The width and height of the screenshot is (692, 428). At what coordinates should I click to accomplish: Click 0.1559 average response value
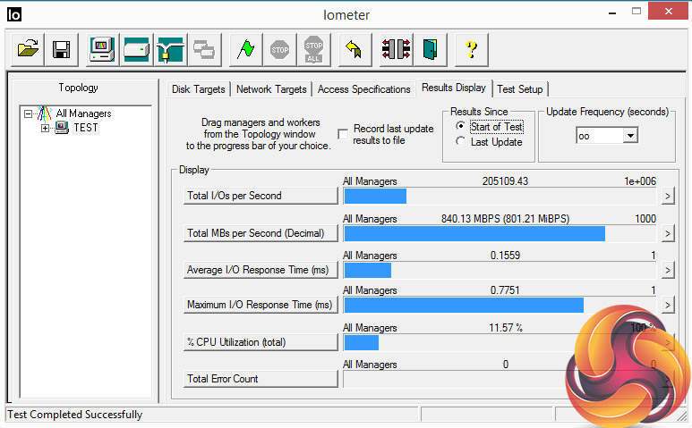tap(505, 256)
